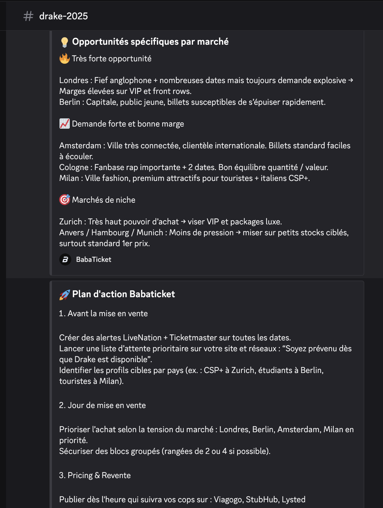383x508 pixels.
Task: Click the hash channel icon
Action: click(x=28, y=16)
